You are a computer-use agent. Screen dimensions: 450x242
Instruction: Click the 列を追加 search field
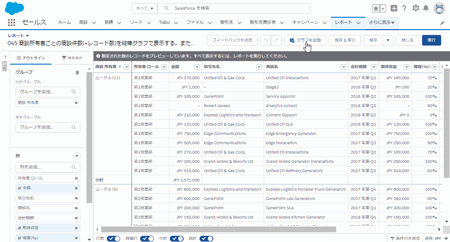click(47, 167)
